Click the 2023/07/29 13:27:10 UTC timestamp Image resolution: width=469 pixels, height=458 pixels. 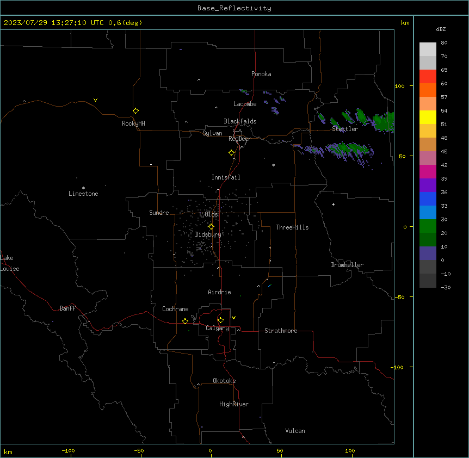(x=54, y=23)
